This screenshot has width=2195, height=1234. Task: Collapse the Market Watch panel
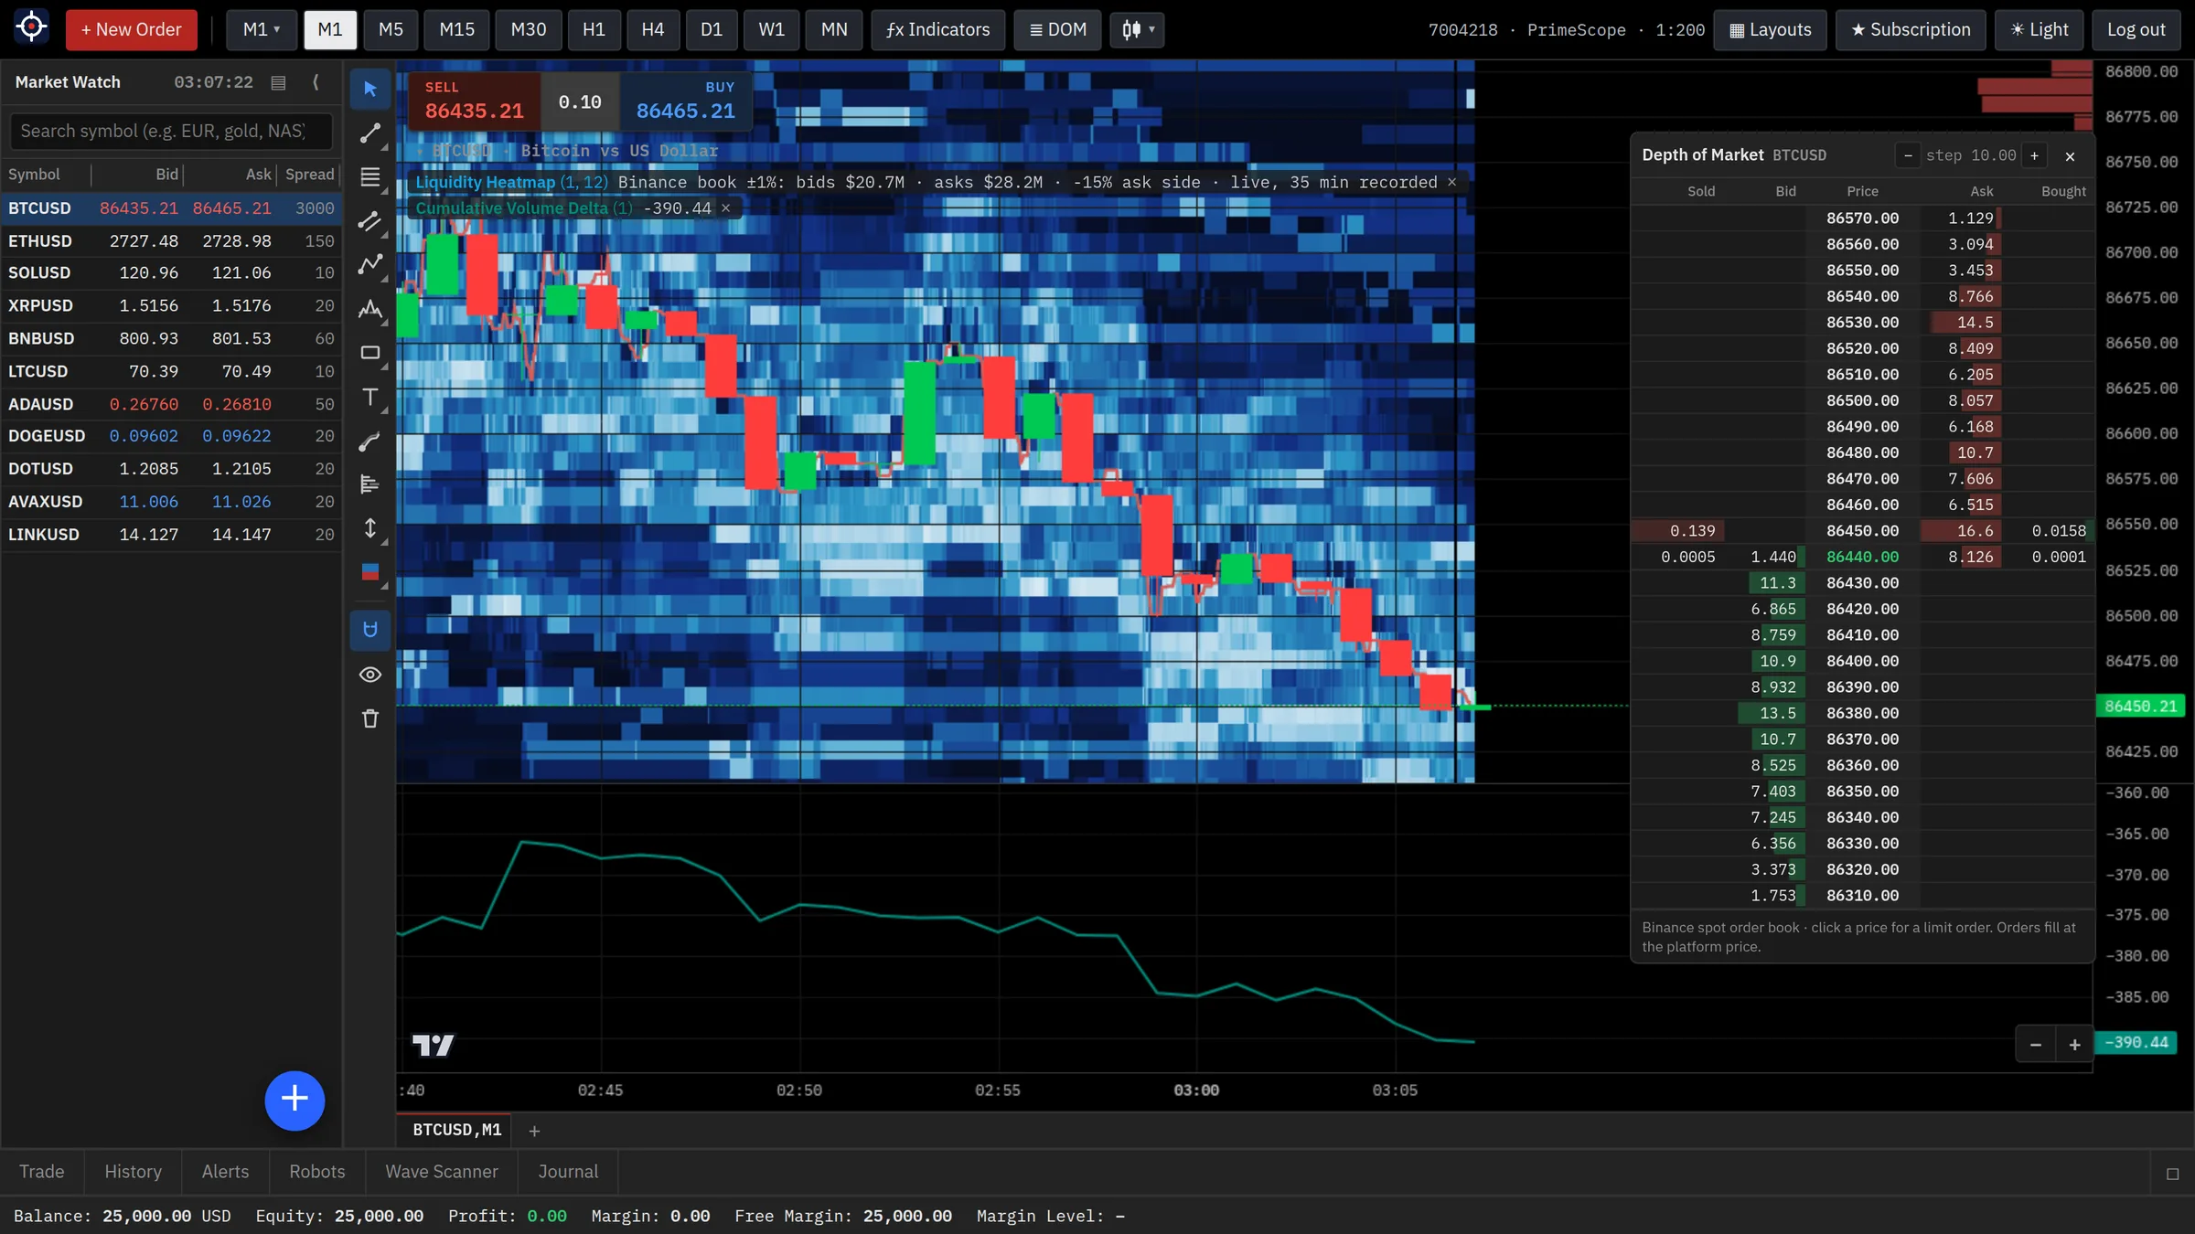click(316, 82)
